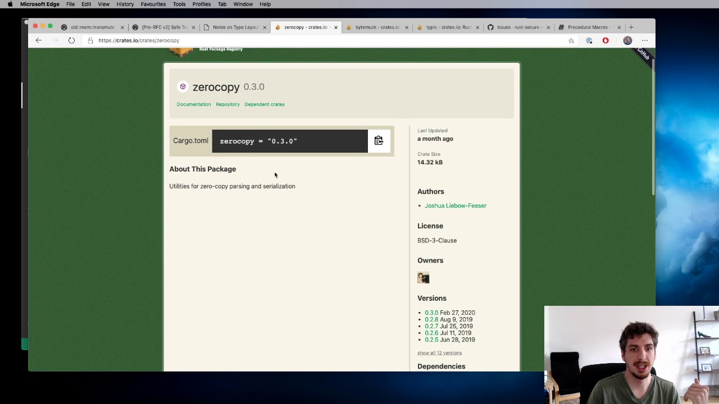Click the 14.32 kB crate size text
The height and width of the screenshot is (404, 719).
pos(430,162)
